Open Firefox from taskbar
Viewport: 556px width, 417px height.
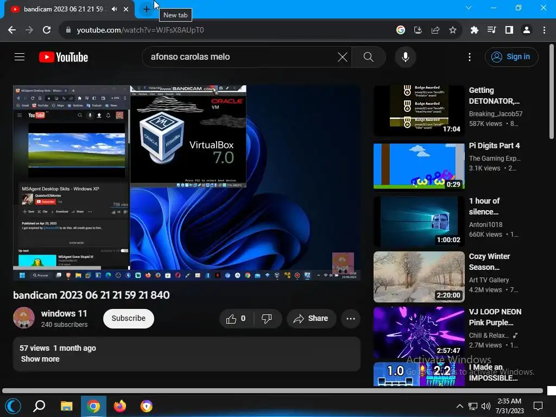pos(120,406)
